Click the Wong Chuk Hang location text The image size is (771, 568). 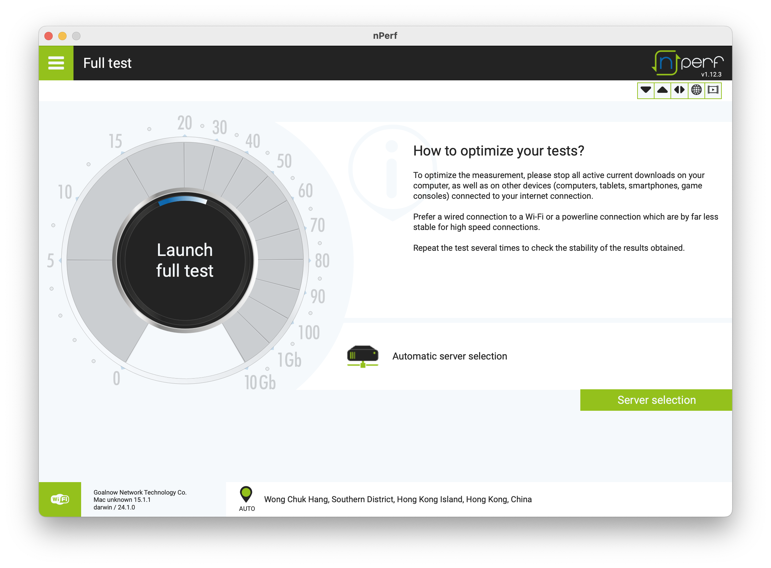point(398,499)
